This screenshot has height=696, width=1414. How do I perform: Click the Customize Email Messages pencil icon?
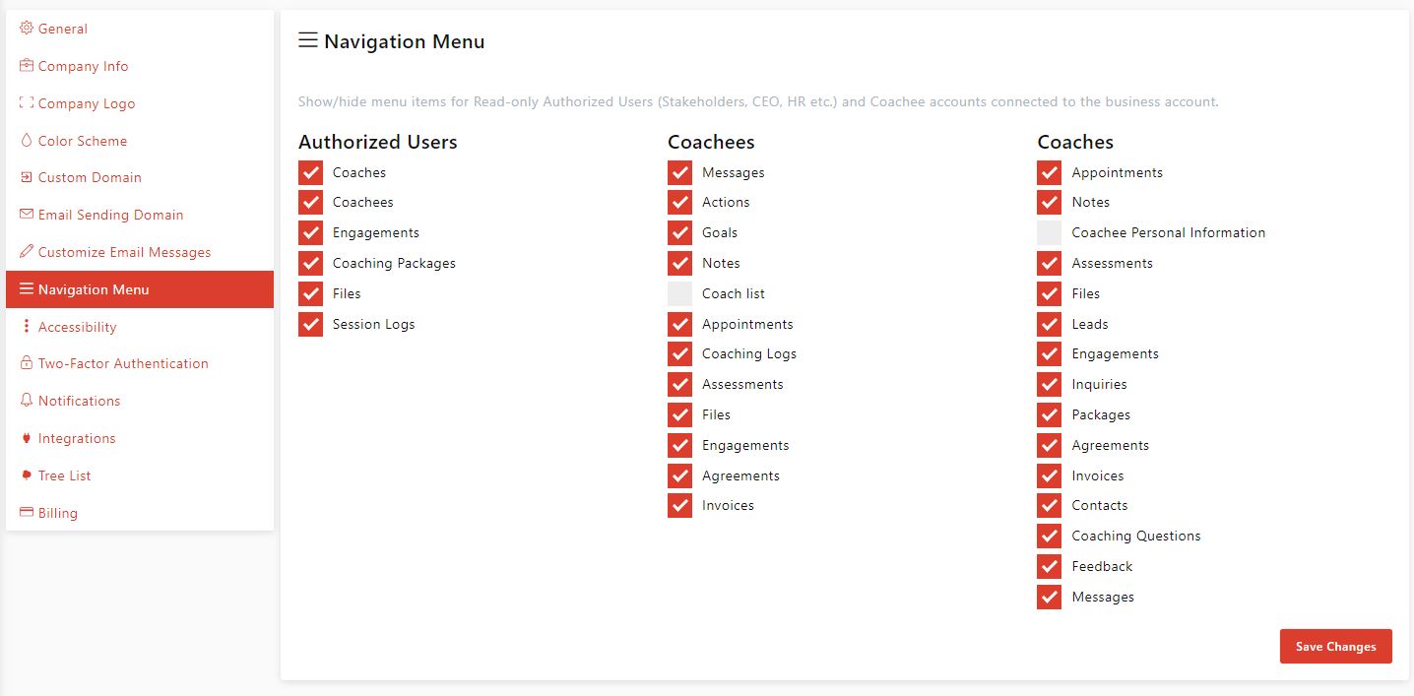[26, 252]
